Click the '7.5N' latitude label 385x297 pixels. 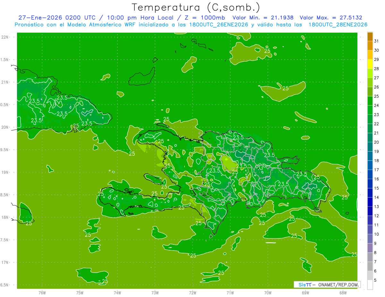tap(5, 240)
